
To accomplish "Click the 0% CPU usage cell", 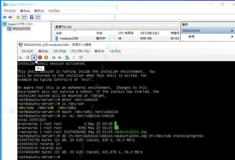I will tap(120, 39).
